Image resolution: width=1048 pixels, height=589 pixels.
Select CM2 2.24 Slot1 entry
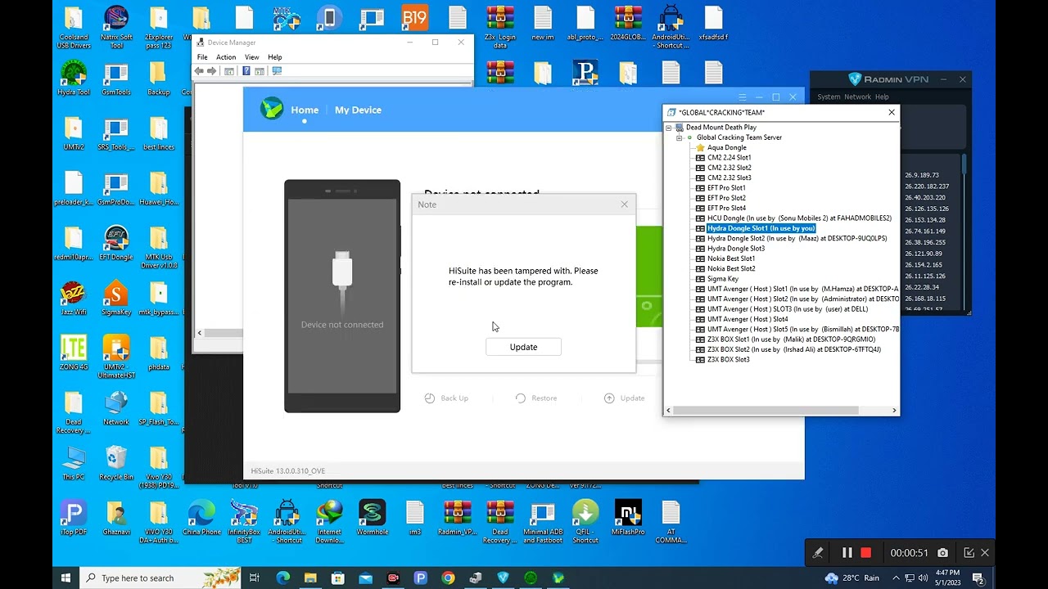[x=729, y=157]
